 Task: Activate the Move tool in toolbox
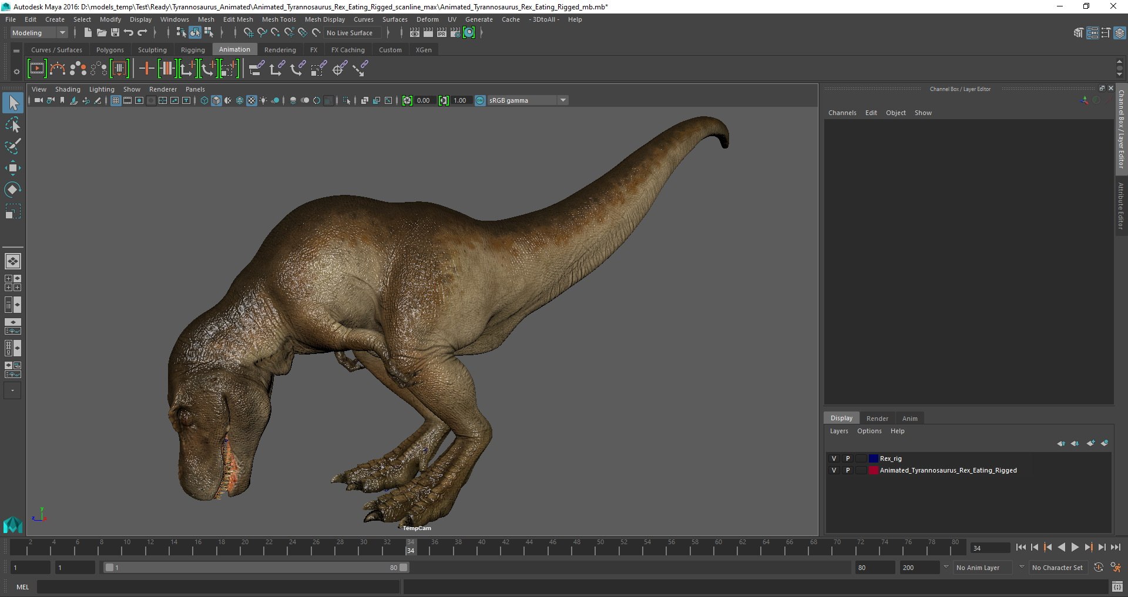(13, 168)
